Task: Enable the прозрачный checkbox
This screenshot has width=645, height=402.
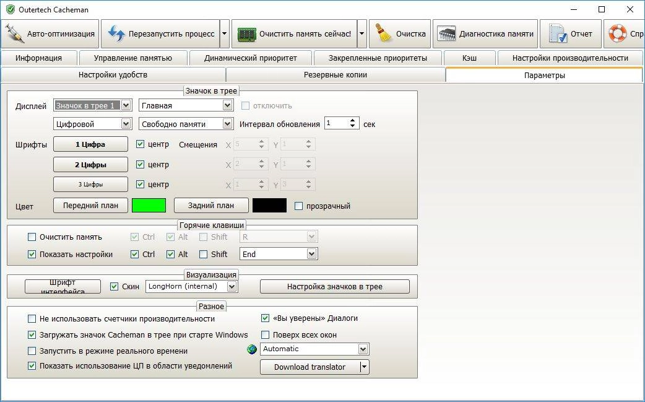Action: click(x=299, y=206)
